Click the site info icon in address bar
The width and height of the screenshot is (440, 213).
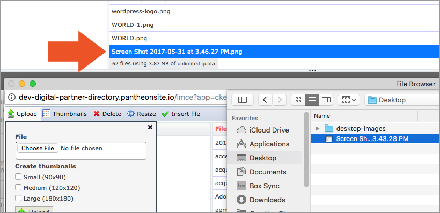[x=11, y=98]
